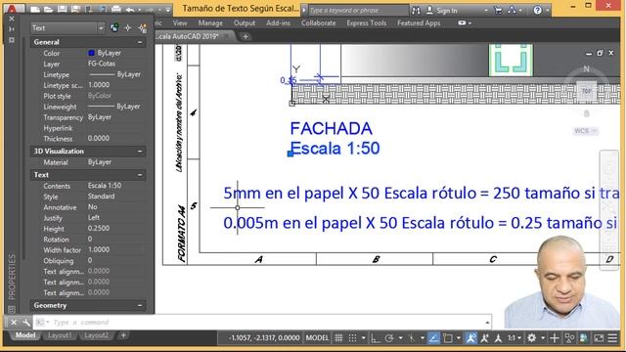The width and height of the screenshot is (626, 352).
Task: Click the command line customize wrench icon
Action: click(26, 322)
